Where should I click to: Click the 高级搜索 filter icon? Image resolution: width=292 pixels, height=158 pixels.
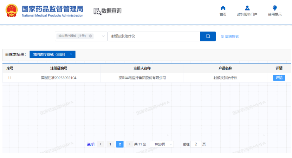[222, 37]
